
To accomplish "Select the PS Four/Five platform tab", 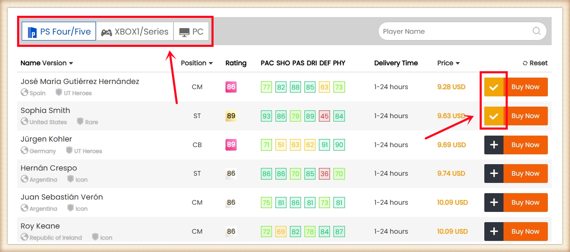I will click(x=59, y=32).
